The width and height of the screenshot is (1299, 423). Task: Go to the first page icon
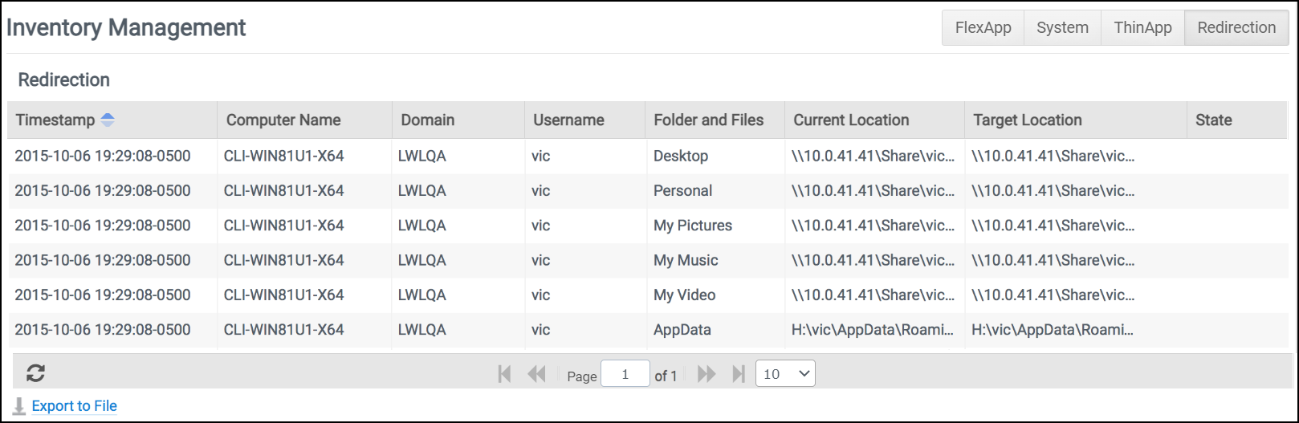pos(504,374)
